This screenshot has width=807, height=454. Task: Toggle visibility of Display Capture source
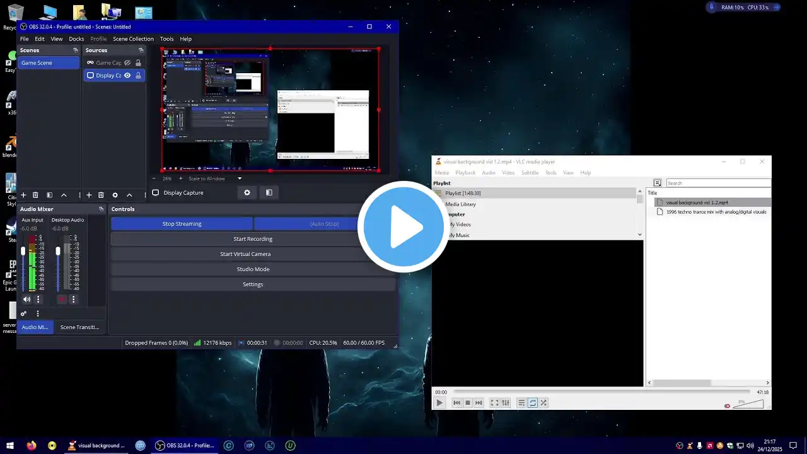(x=127, y=76)
